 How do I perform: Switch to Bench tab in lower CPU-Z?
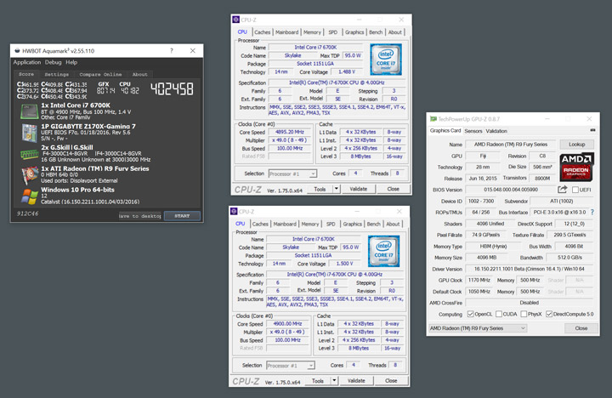click(x=373, y=224)
